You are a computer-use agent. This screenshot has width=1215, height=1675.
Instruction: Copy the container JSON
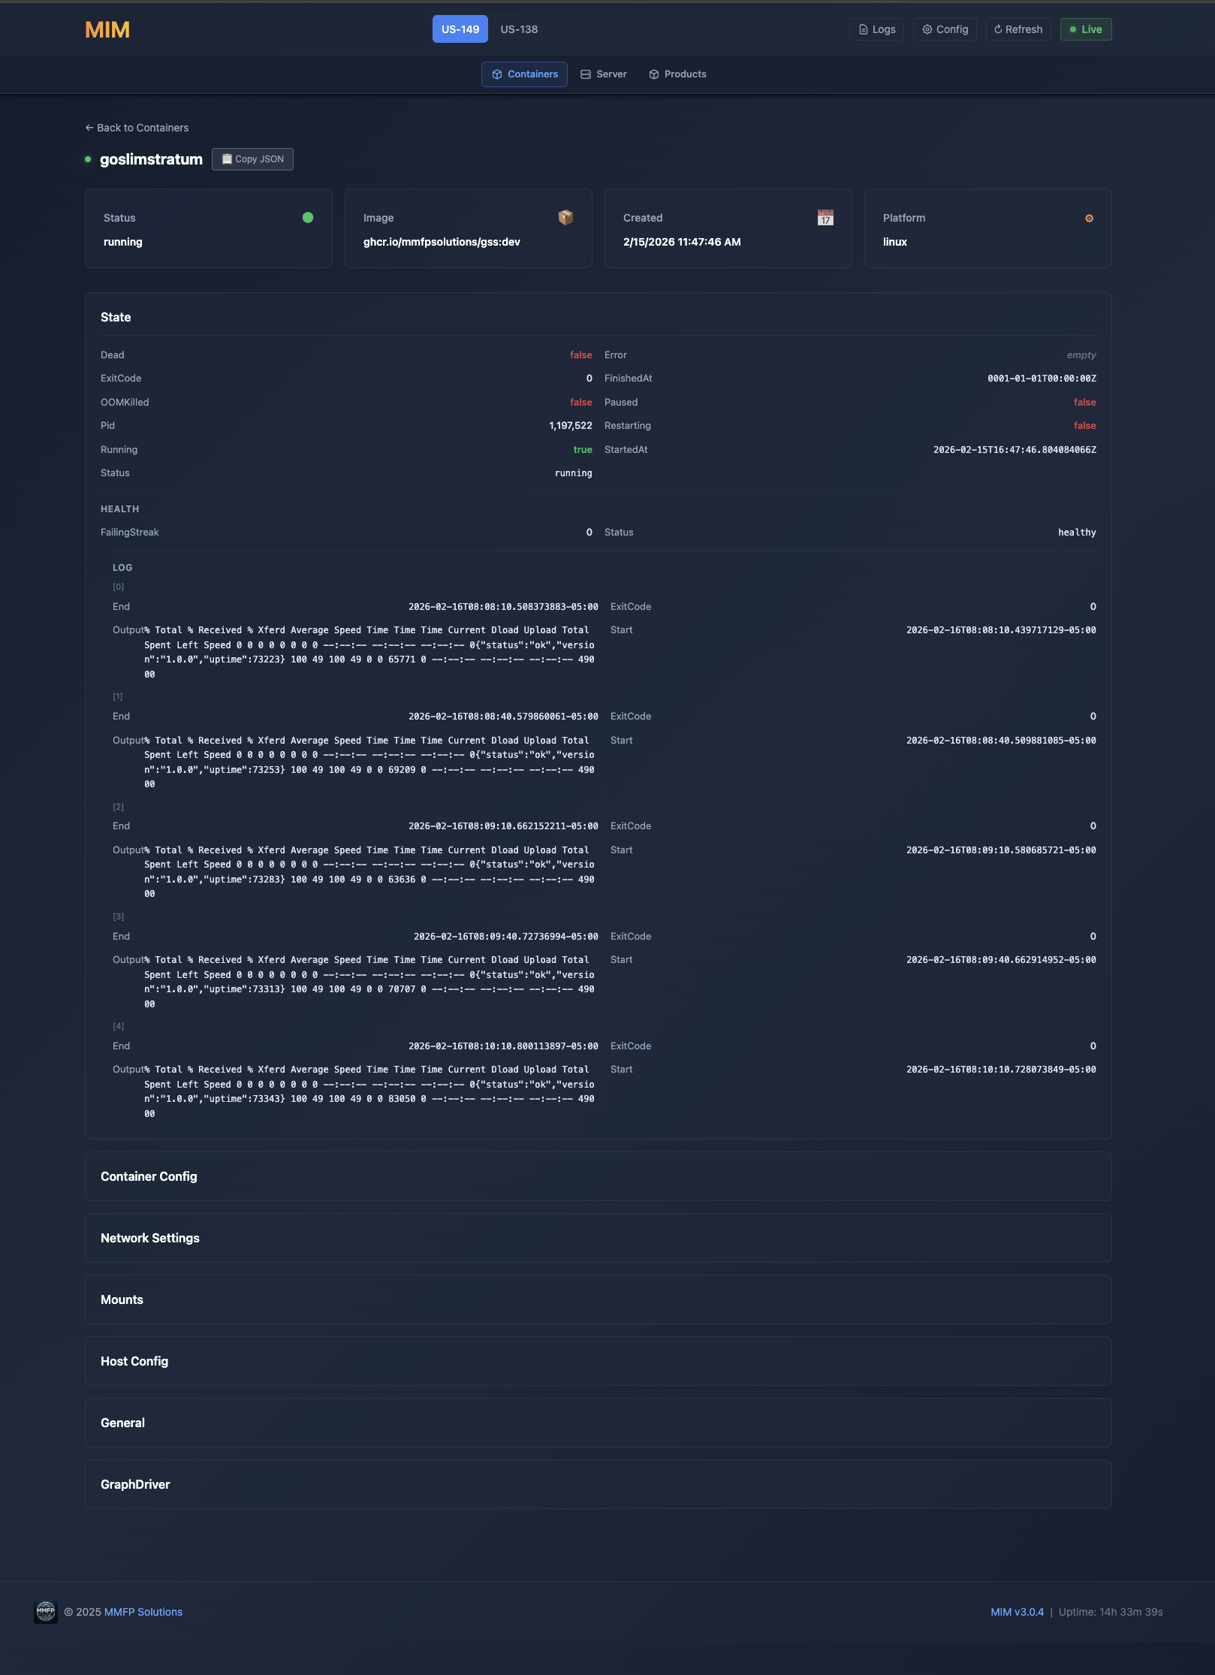pos(252,158)
